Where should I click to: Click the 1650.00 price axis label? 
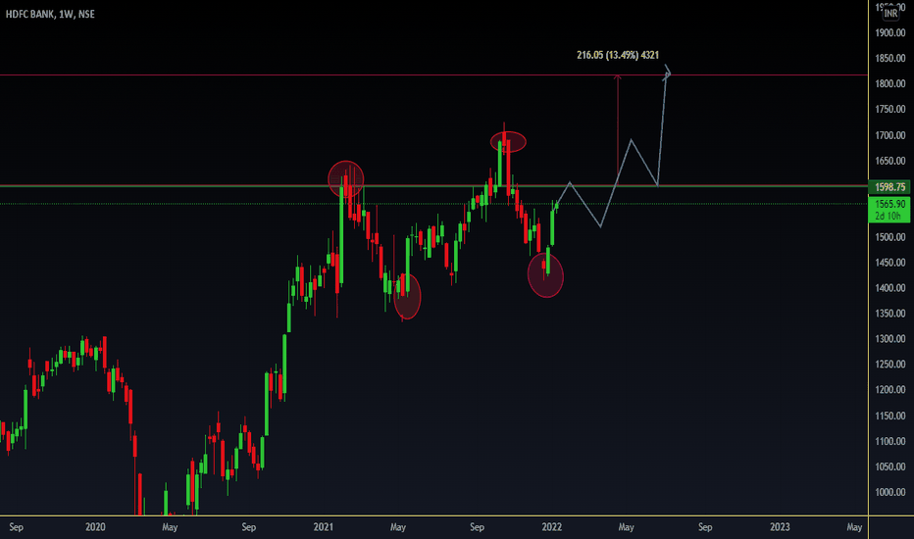(x=890, y=161)
